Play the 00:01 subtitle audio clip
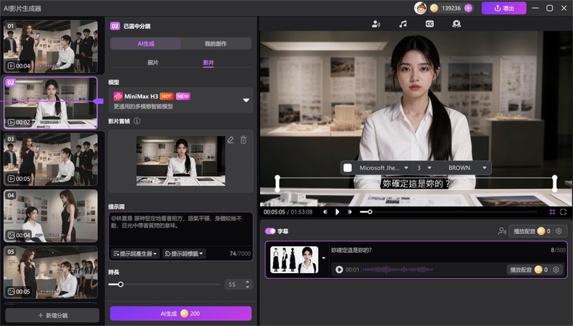This screenshot has height=326, width=573. point(339,269)
